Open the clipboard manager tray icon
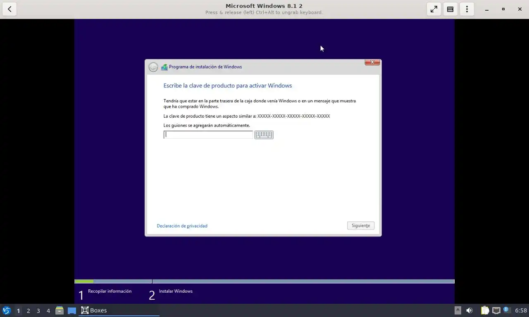 click(x=485, y=310)
